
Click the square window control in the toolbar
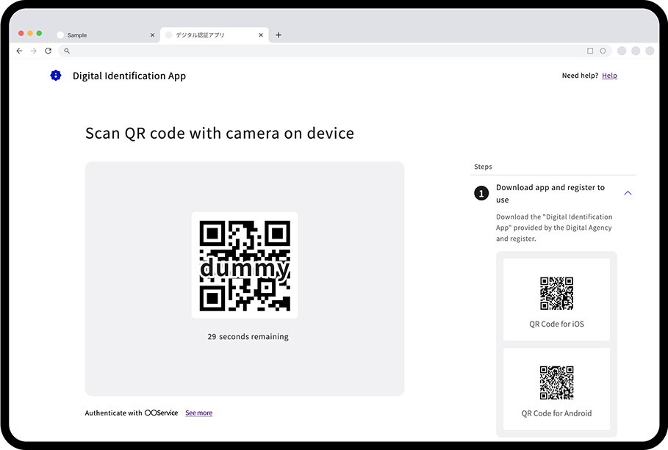tap(590, 51)
